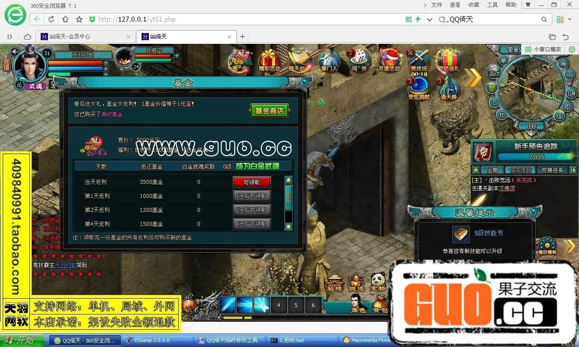Image resolution: width=579 pixels, height=347 pixels.
Task: Close the 温馨提示 popup
Action: [x=533, y=212]
